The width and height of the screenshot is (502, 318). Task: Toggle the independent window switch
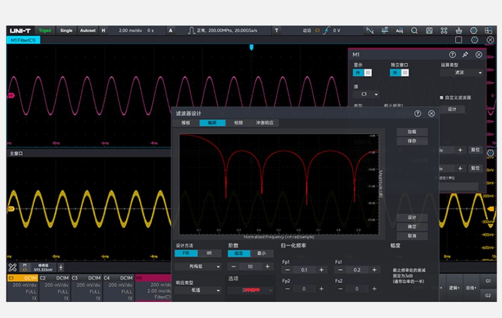coord(399,73)
